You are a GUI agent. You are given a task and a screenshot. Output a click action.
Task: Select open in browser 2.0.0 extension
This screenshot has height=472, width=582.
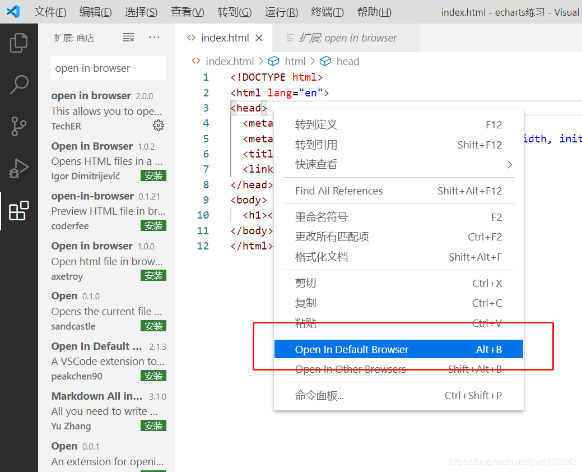(x=107, y=110)
